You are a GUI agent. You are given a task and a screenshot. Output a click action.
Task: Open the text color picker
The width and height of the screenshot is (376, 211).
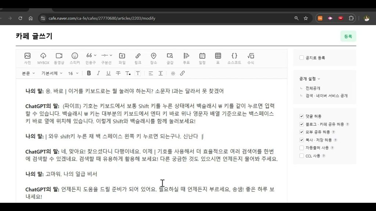[128, 73]
